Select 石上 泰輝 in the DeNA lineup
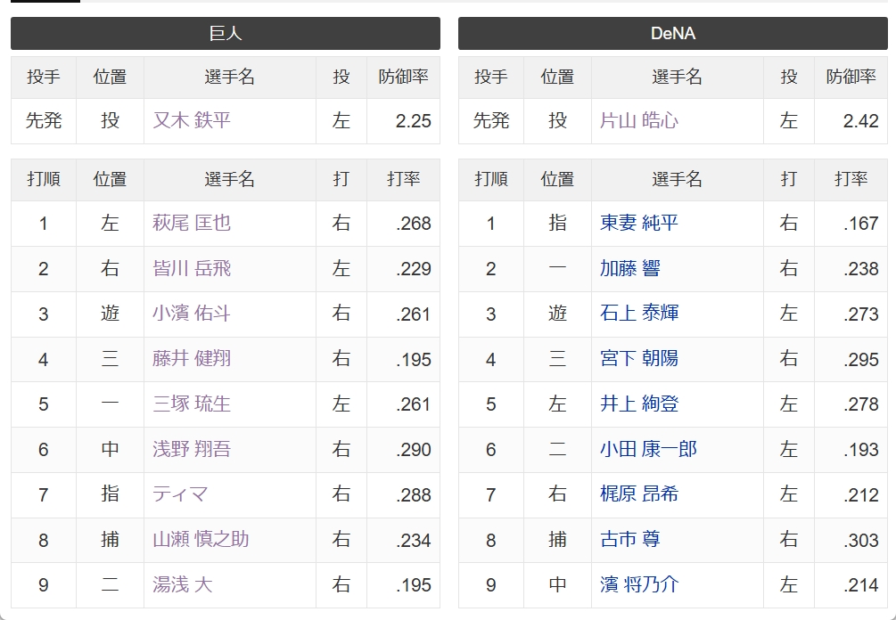Screen dimensions: 896x620 pyautogui.click(x=639, y=314)
